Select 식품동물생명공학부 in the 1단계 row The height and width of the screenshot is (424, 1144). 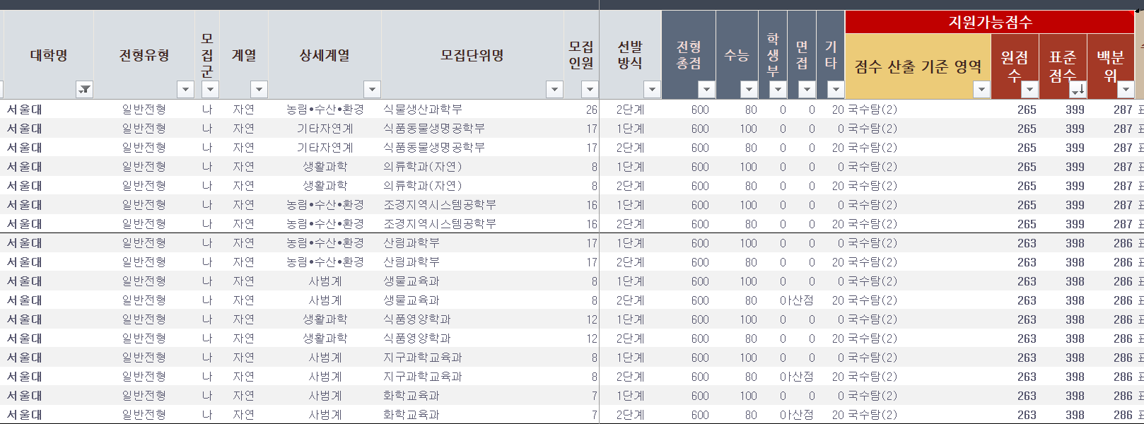472,129
